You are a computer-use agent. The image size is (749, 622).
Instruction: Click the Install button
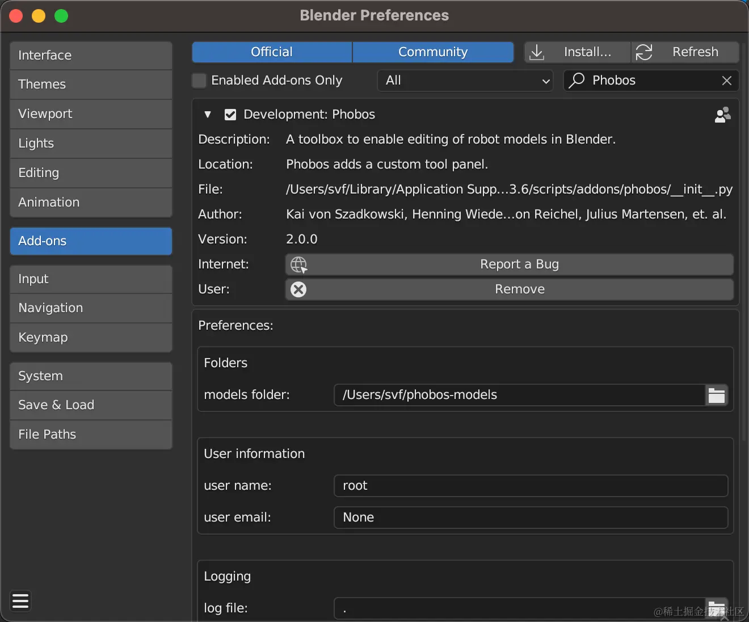click(x=577, y=52)
